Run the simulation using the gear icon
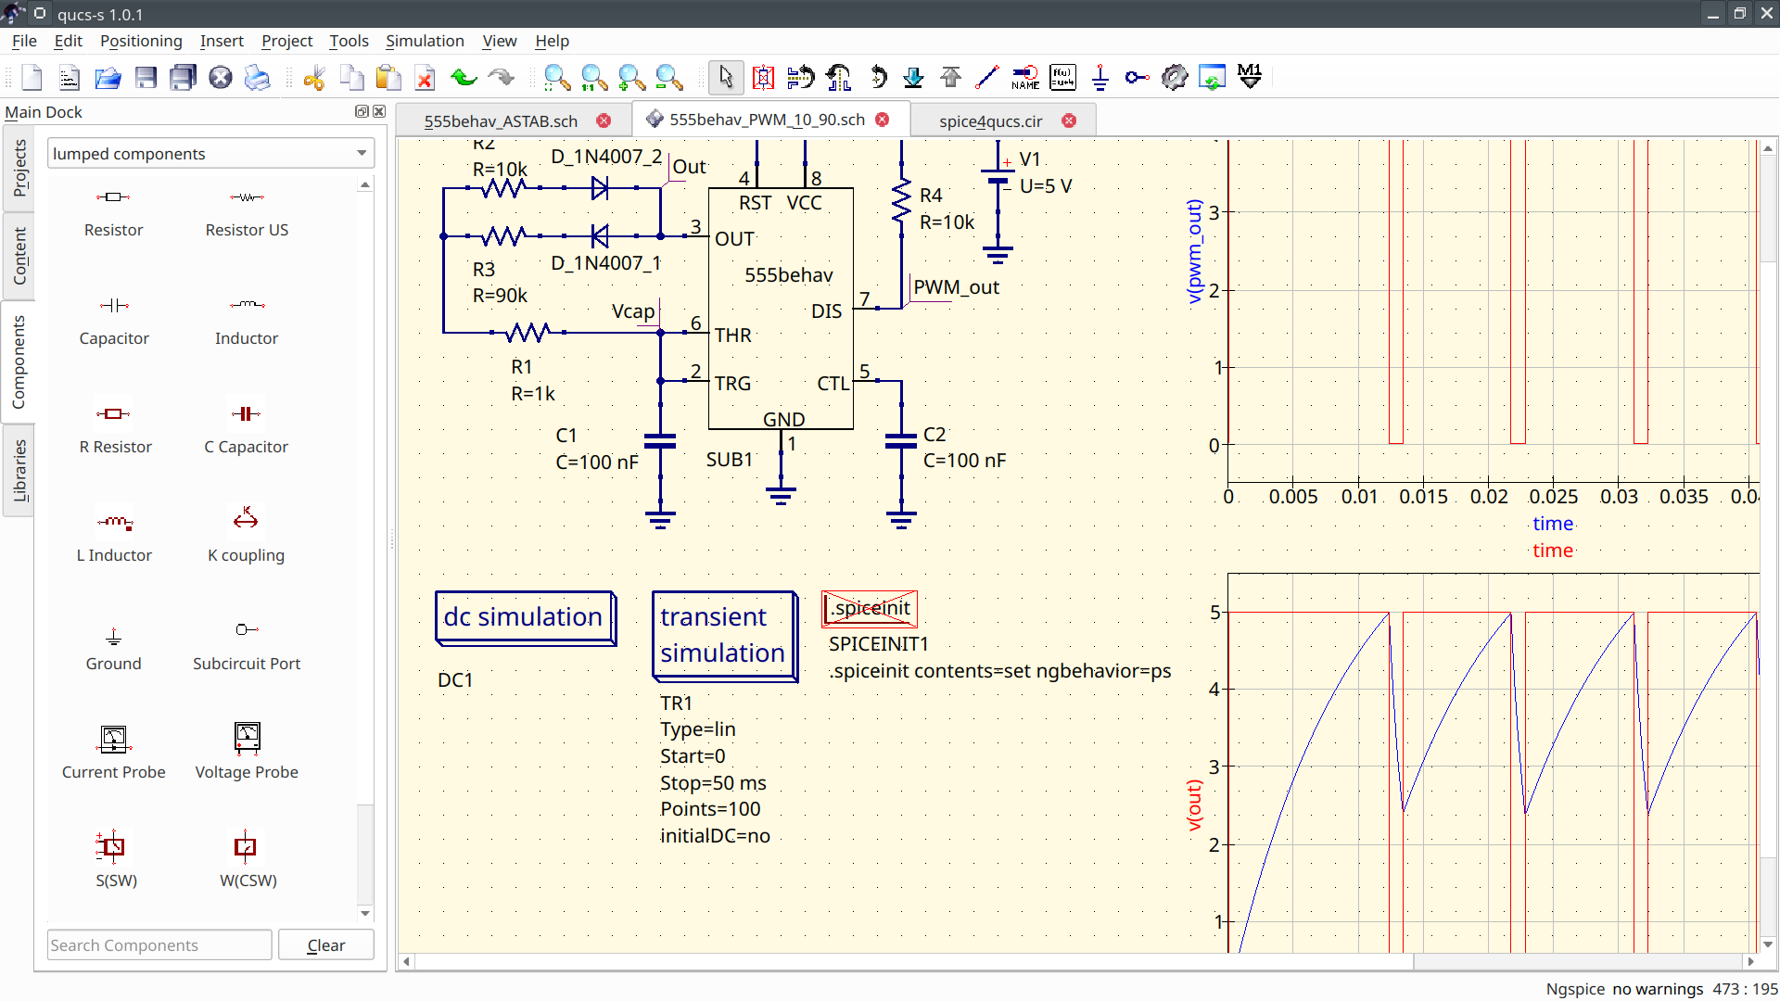1780x1001 pixels. click(1175, 77)
